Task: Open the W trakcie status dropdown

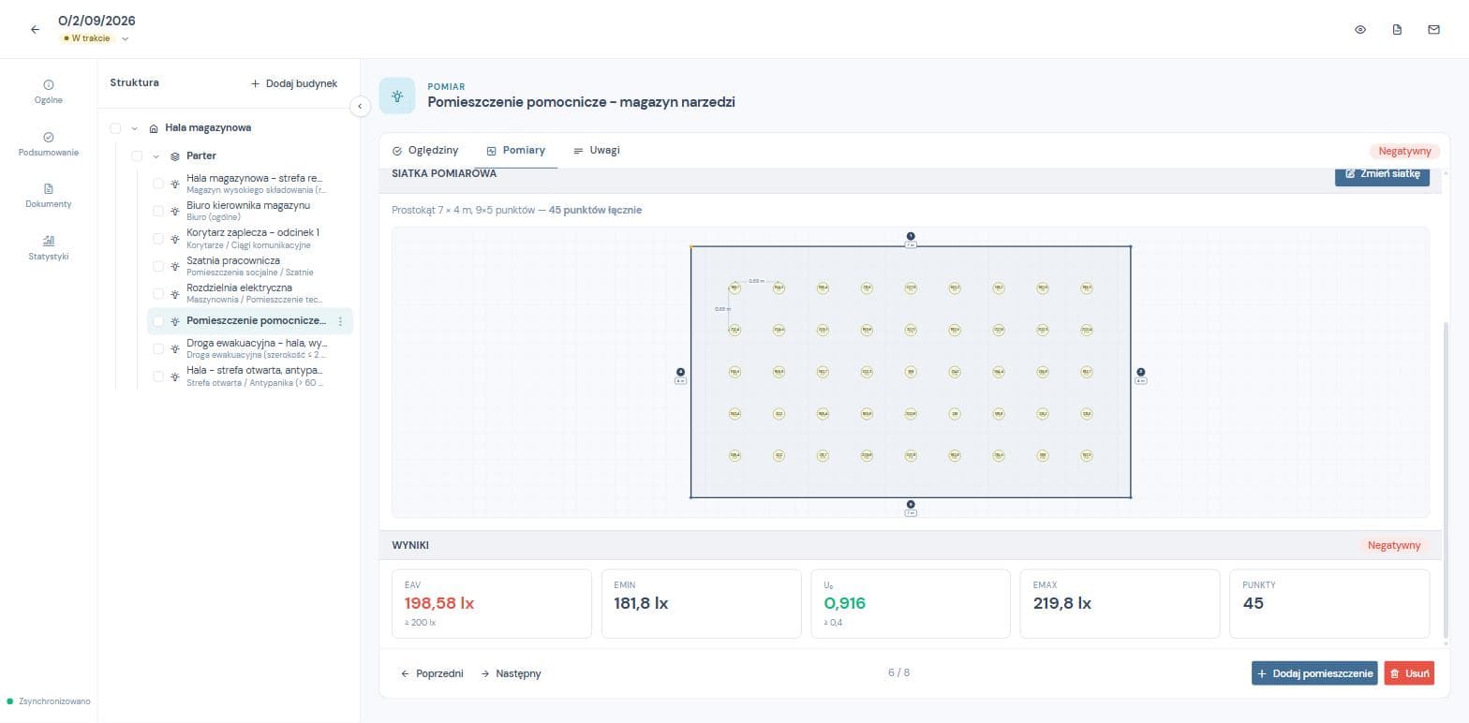Action: pos(95,38)
